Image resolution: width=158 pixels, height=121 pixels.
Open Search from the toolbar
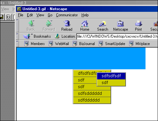click(x=103, y=24)
